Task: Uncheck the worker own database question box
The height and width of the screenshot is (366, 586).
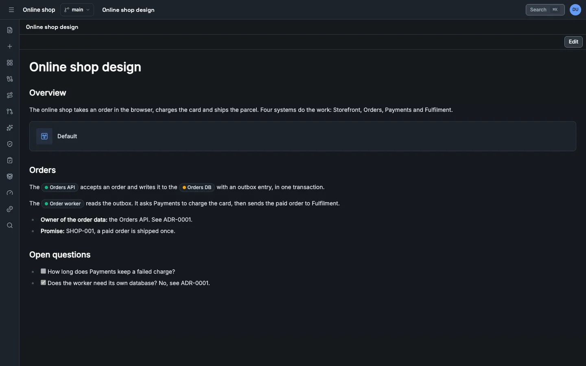Action: (43, 283)
